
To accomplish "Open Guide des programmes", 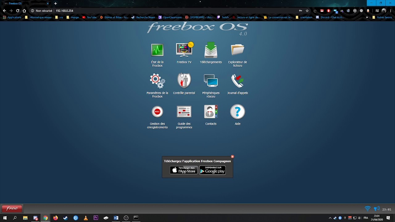I will pos(184,112).
